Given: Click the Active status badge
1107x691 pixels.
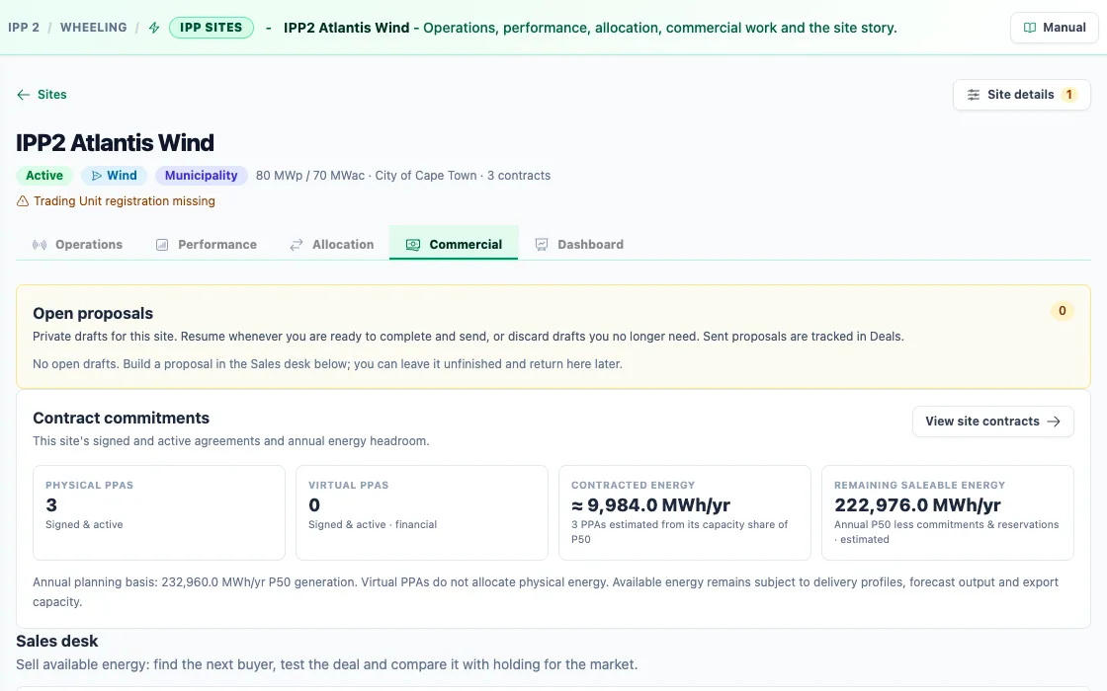Looking at the screenshot, I should (44, 176).
